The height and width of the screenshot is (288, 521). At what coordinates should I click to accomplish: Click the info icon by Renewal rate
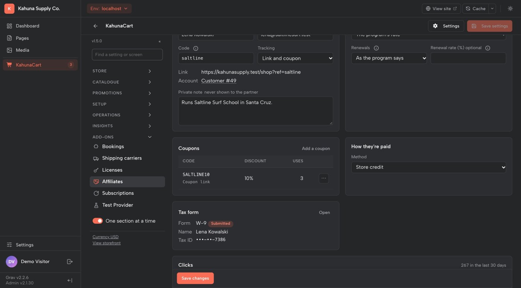[488, 48]
